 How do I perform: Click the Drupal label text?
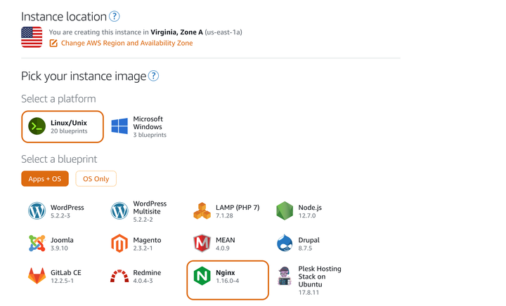[309, 240]
